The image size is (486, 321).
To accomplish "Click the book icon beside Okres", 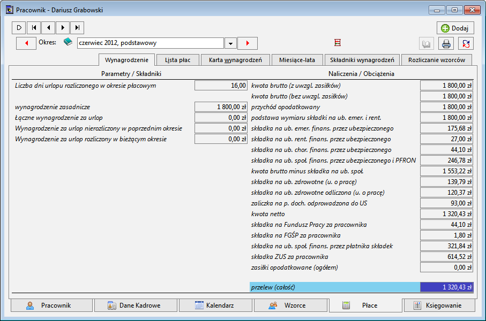I will click(68, 42).
